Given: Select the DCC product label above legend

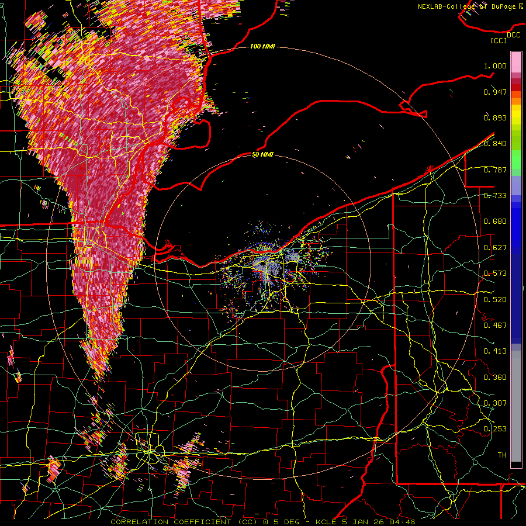Looking at the screenshot, I should pyautogui.click(x=513, y=34).
